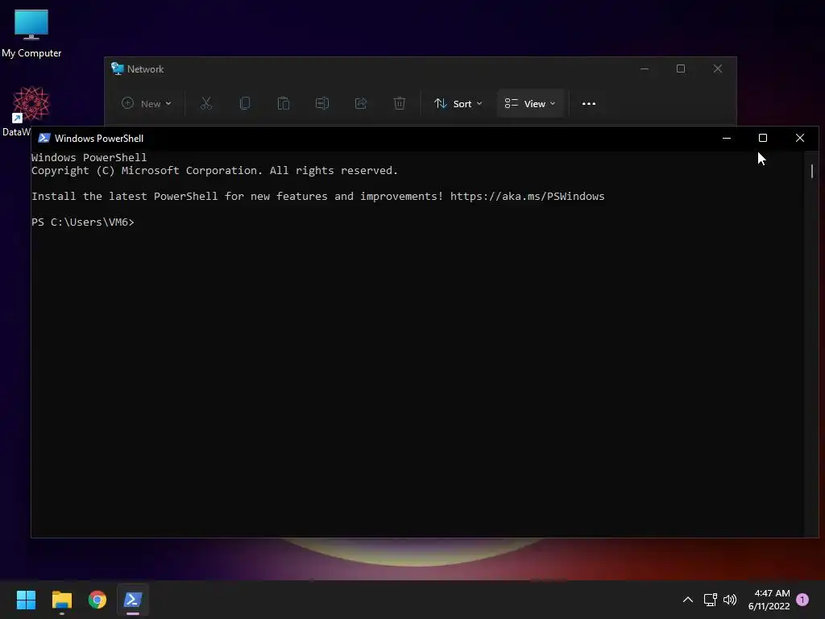Click the volume speaker tray icon
Screen dimensions: 825x619
(730, 600)
